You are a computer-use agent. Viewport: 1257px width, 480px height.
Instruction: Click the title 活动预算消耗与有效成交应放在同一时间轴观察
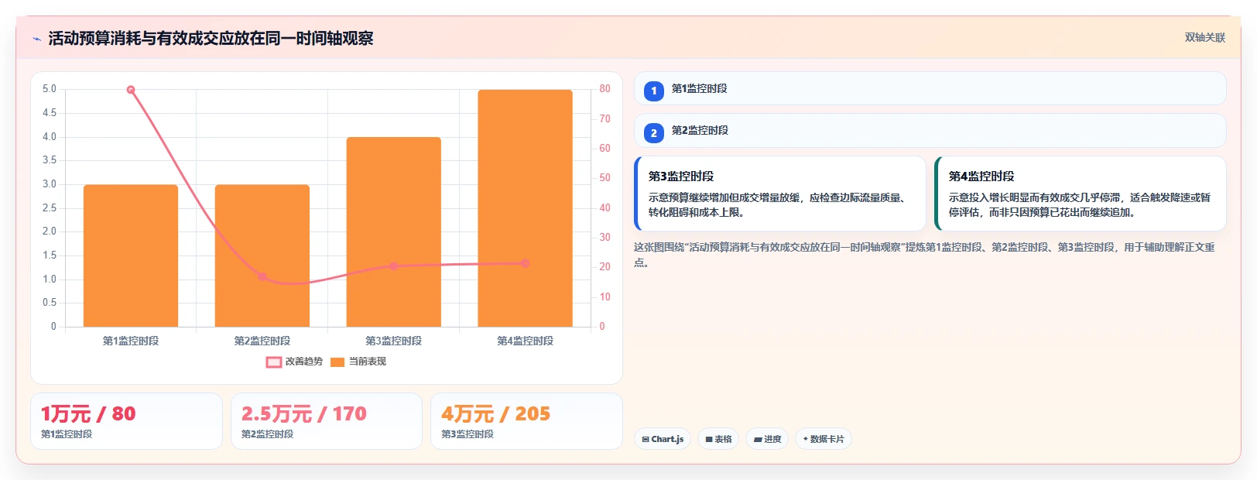211,38
